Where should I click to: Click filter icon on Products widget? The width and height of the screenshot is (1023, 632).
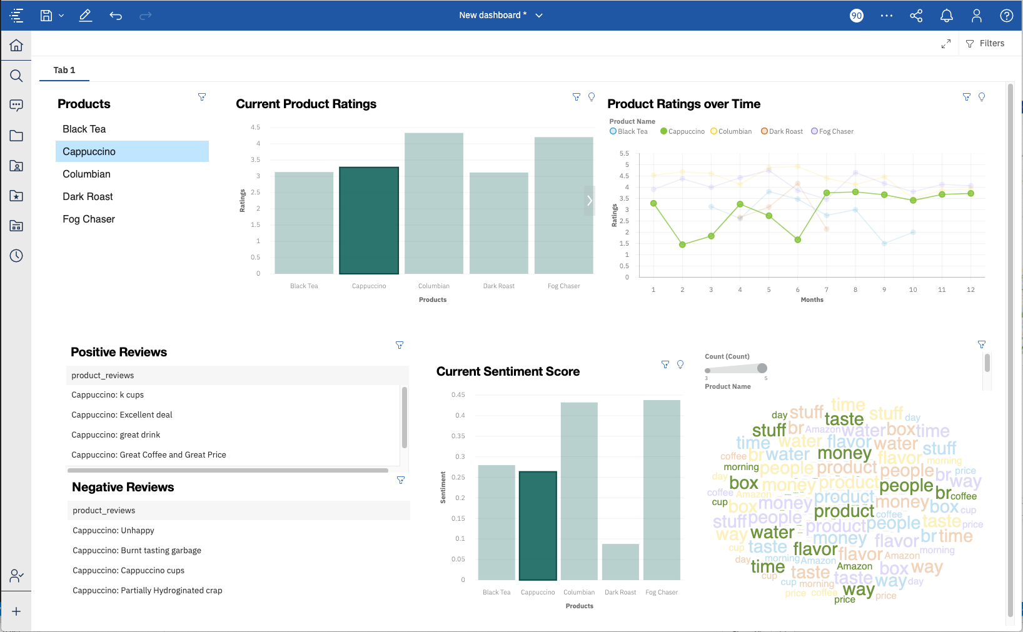(x=202, y=97)
